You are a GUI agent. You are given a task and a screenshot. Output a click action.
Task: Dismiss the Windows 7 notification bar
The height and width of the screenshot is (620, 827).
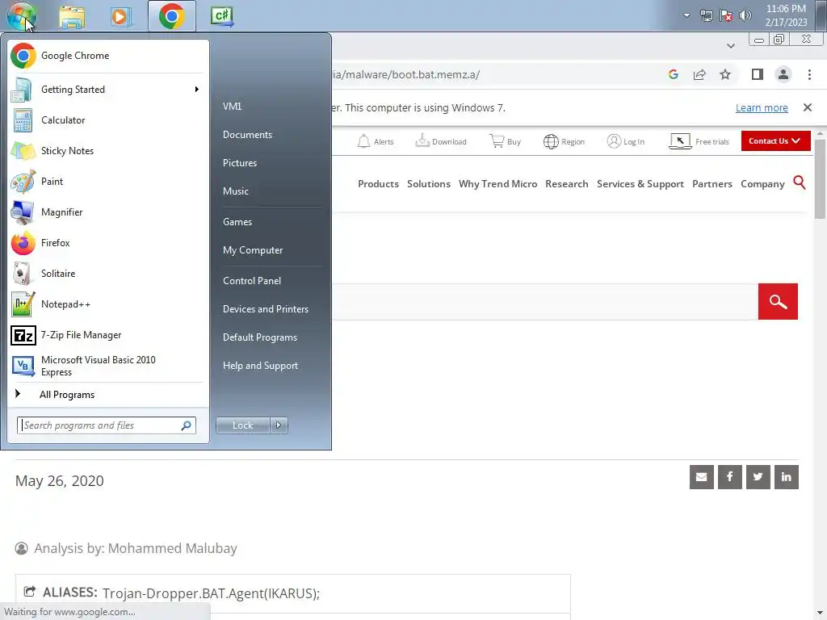coord(807,107)
